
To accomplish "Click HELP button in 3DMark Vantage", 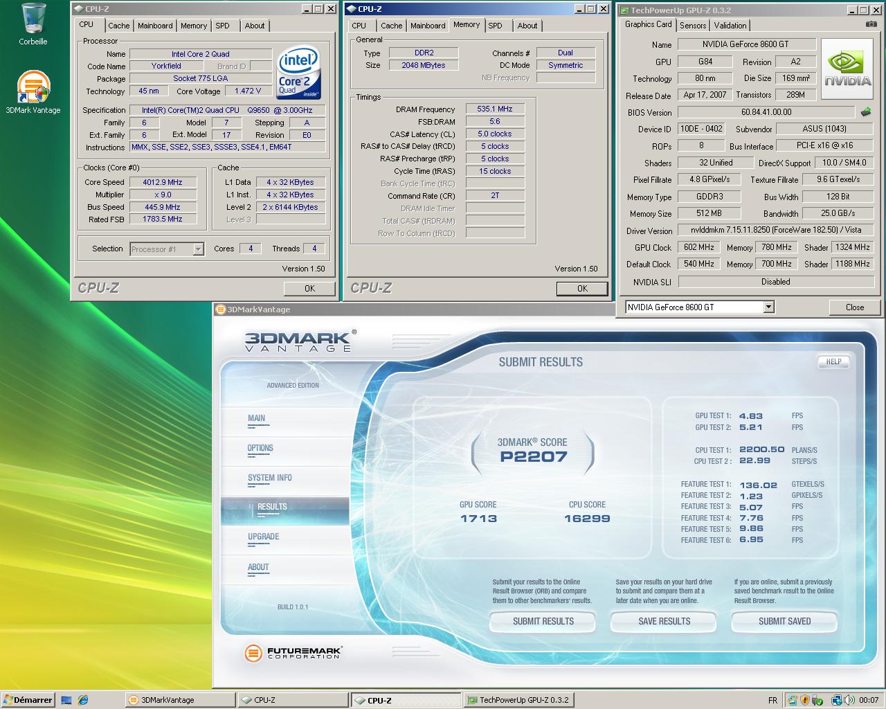I will coord(833,361).
